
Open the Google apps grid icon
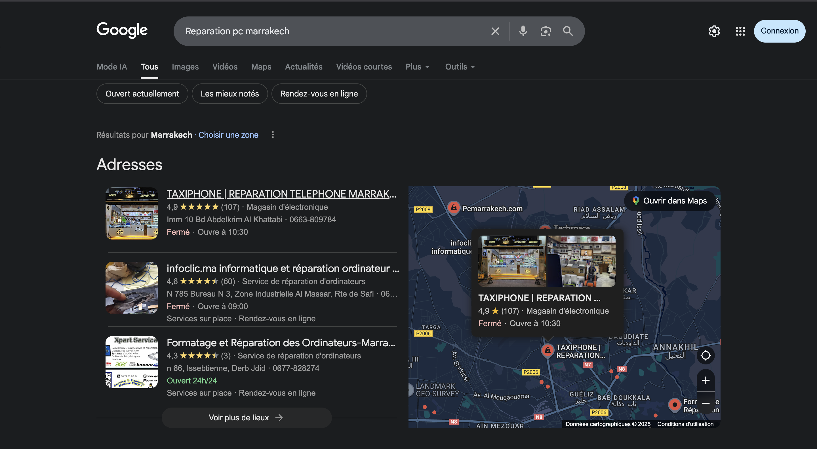(740, 31)
